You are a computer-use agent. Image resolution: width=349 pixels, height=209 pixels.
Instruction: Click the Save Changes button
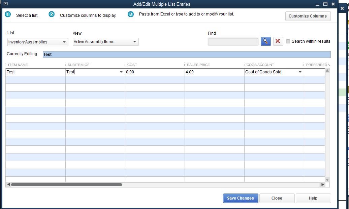240,198
